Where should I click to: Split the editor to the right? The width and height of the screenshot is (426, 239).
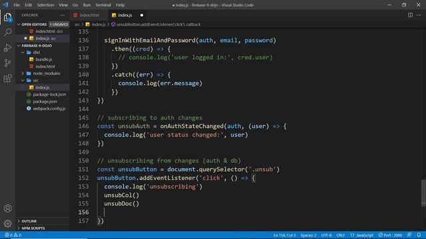(x=410, y=15)
